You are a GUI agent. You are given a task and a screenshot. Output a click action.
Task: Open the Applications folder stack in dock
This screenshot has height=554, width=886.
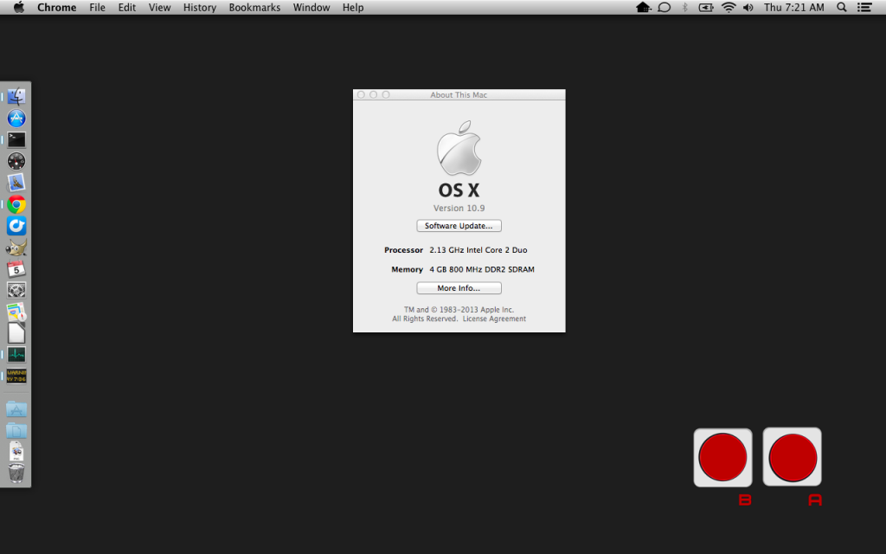pyautogui.click(x=16, y=409)
